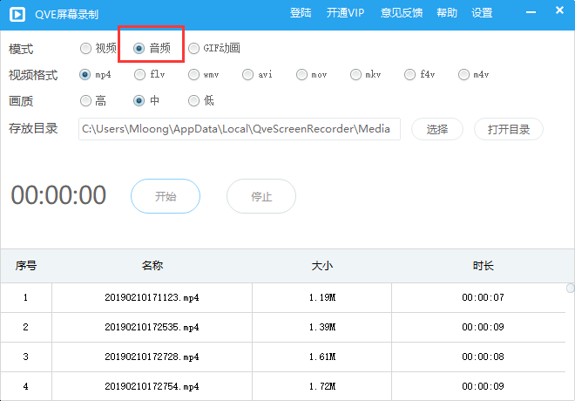Viewport: 575px width, 401px height.
Task: Click the 1.39M size cell
Action: pos(322,327)
